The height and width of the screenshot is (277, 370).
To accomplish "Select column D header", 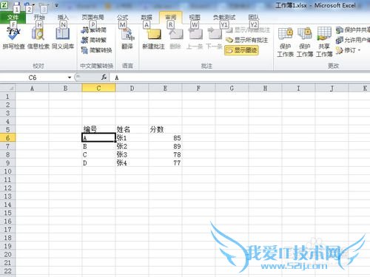I will pyautogui.click(x=132, y=88).
